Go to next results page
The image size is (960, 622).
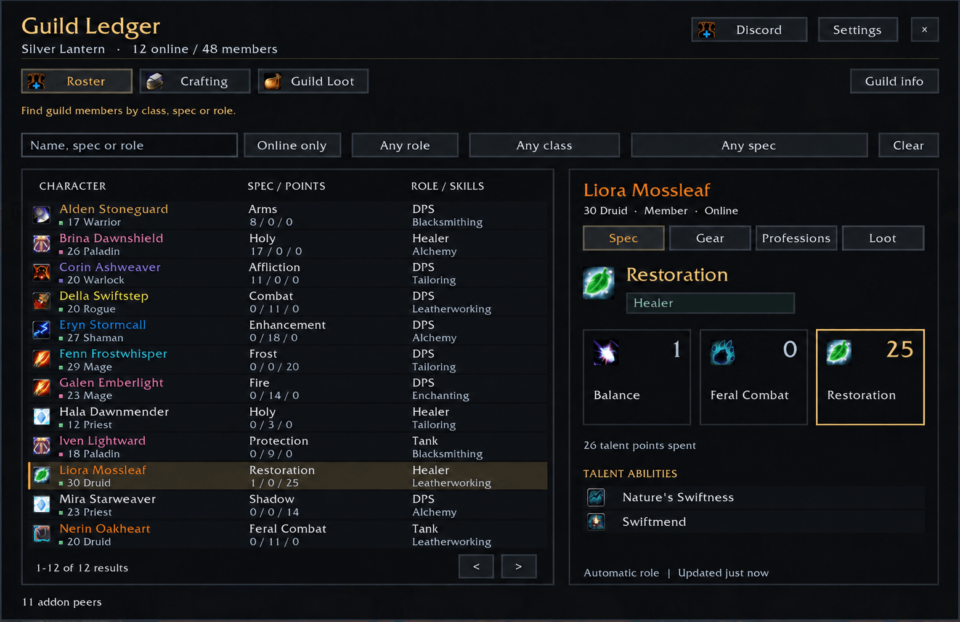518,566
